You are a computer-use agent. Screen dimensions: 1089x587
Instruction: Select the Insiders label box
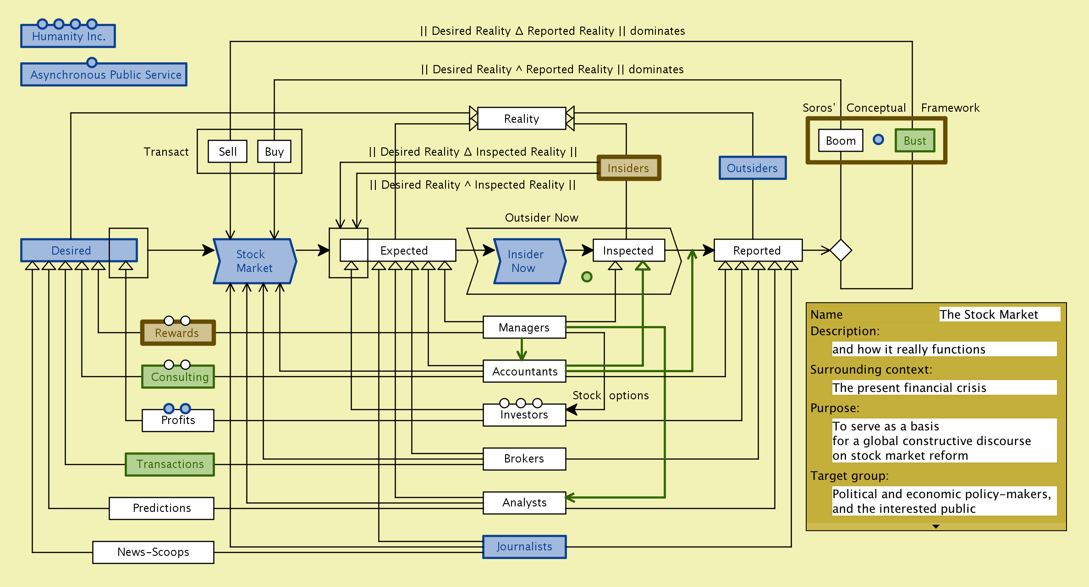[x=628, y=168]
